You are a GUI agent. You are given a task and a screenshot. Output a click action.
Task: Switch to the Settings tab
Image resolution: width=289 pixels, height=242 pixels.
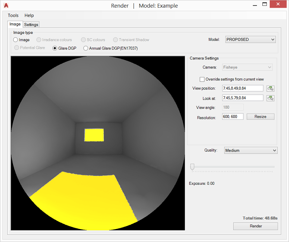31,24
